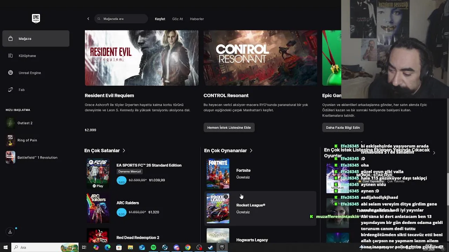This screenshot has height=252, width=449.
Task: Click the ₺2.999 price of Resident Evil
Action: [91, 130]
